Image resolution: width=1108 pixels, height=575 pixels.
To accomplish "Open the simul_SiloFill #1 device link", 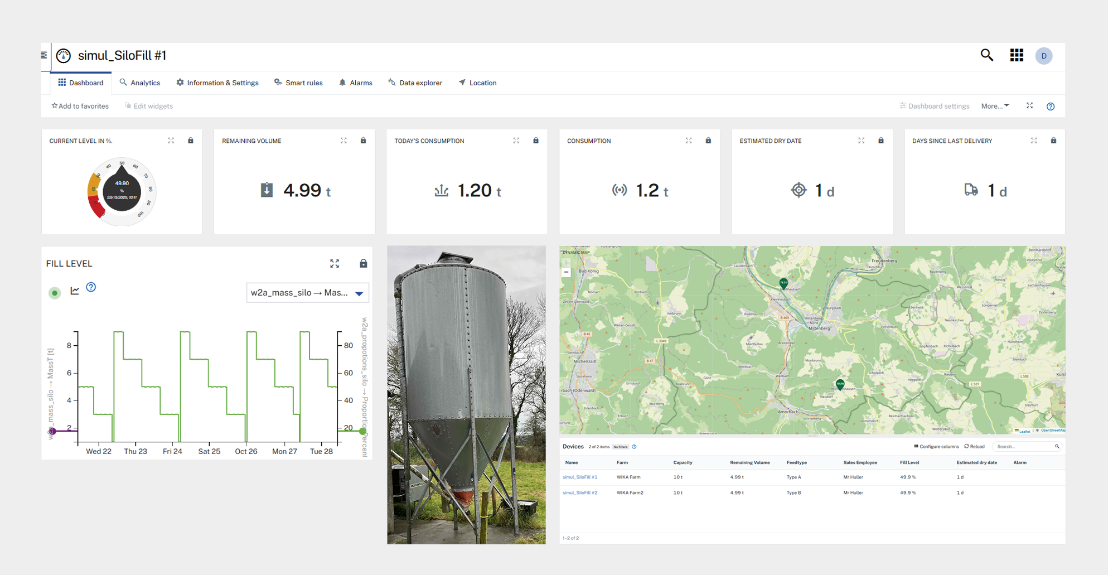I will (x=580, y=477).
